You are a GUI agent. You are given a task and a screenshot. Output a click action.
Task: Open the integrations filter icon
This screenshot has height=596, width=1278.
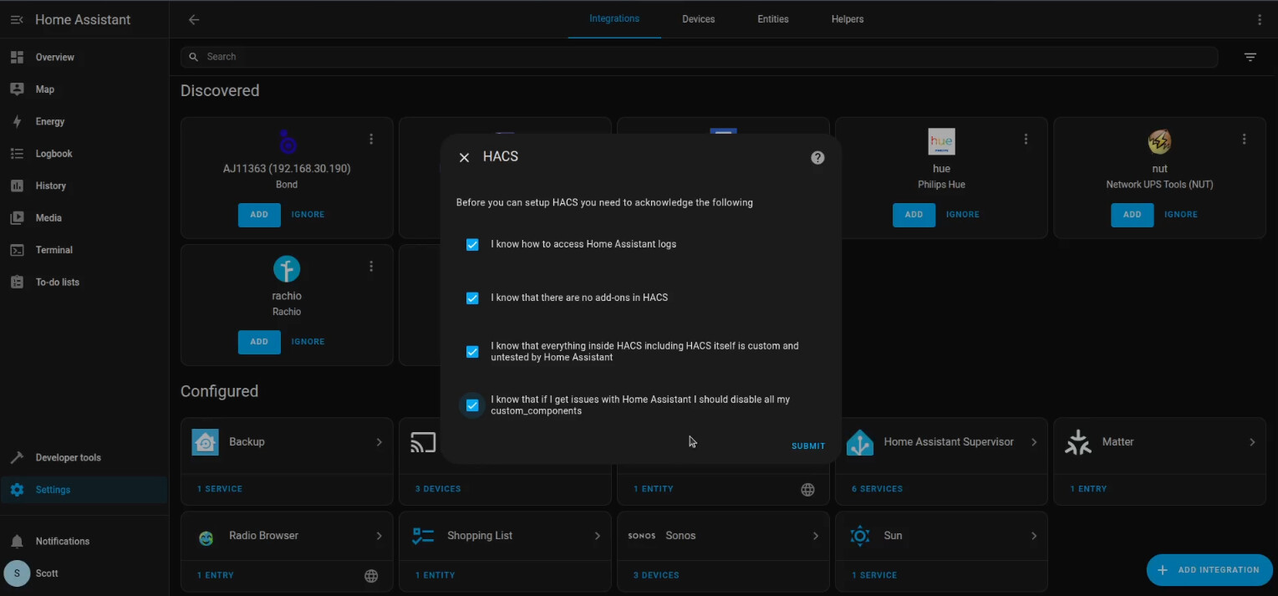click(x=1250, y=57)
